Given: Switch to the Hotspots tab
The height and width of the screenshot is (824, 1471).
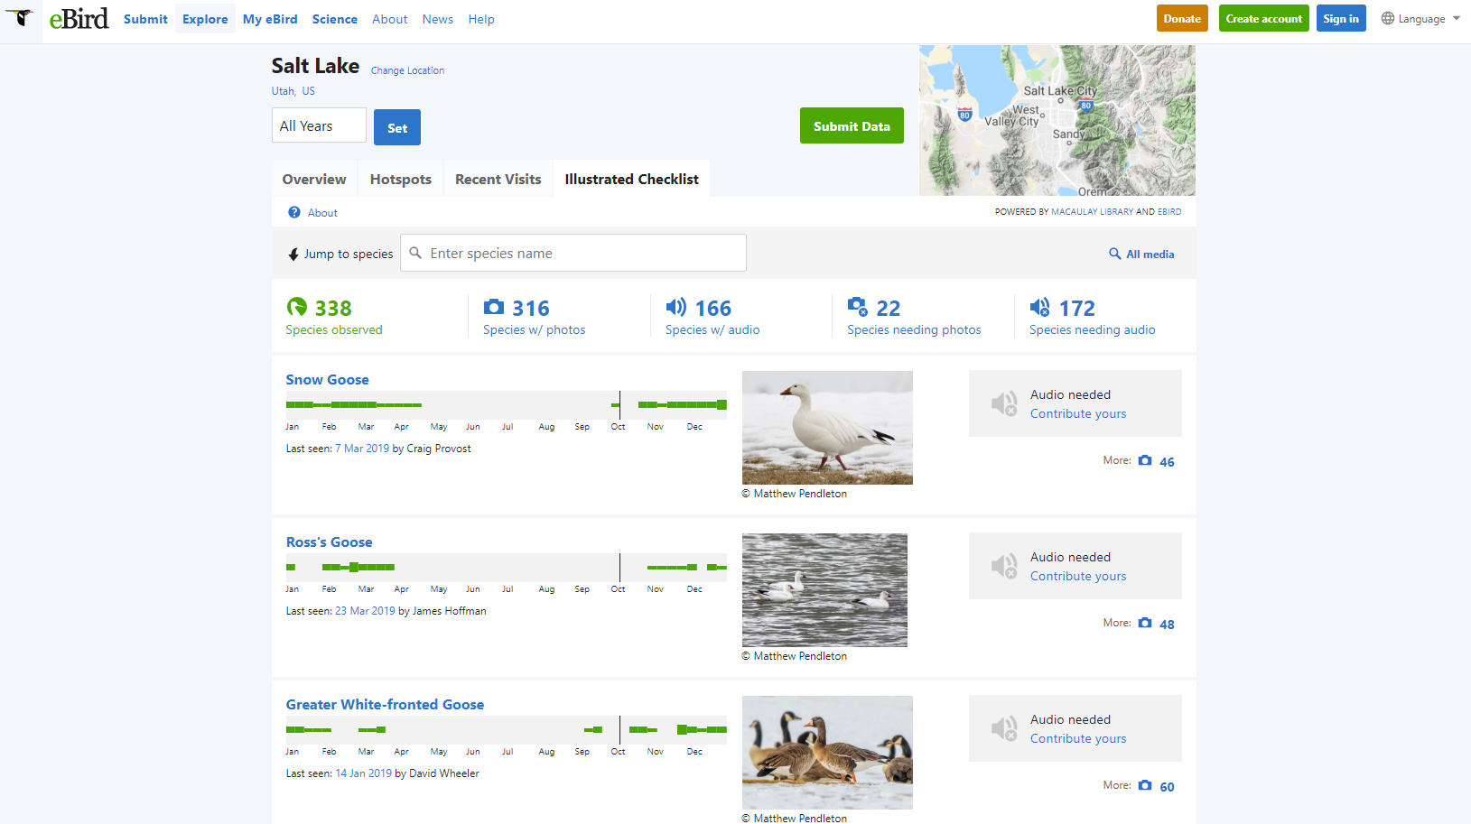Looking at the screenshot, I should pyautogui.click(x=400, y=180).
